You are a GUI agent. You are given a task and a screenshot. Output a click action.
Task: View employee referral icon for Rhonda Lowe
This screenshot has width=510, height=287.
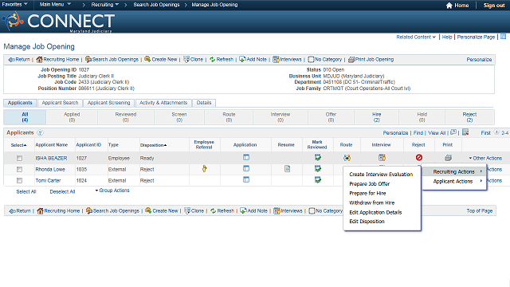point(204,168)
